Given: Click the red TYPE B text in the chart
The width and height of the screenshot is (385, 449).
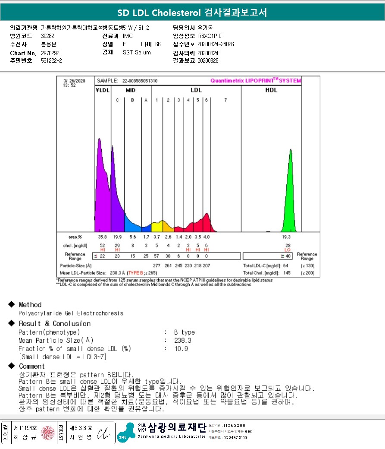Looking at the screenshot, I should (136, 273).
